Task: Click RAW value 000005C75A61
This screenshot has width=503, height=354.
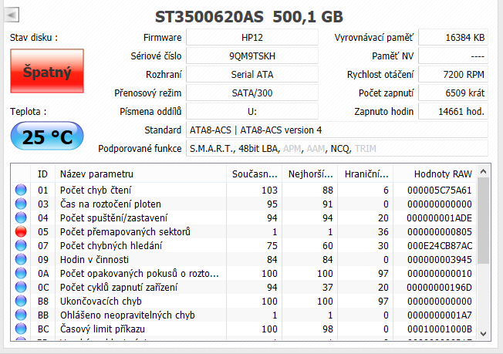Action: tap(440, 190)
